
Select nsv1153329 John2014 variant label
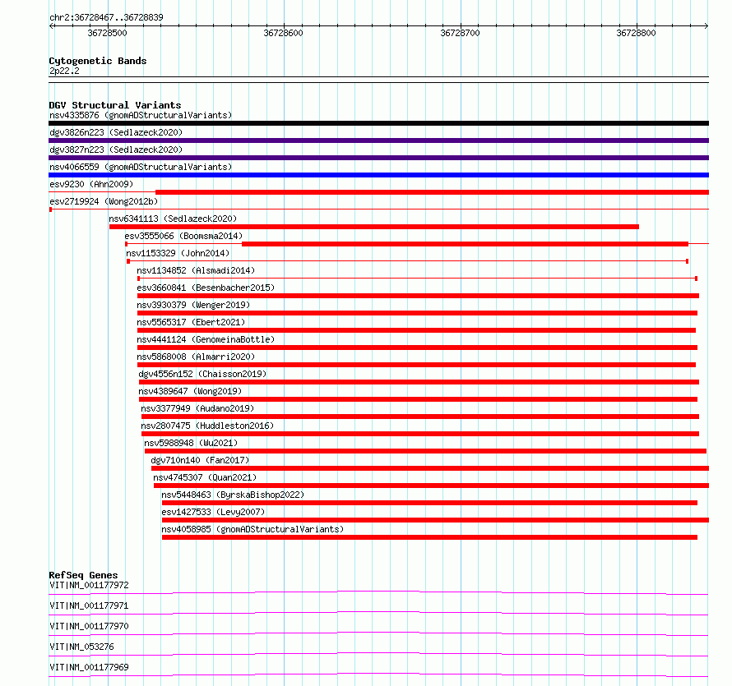click(x=178, y=253)
